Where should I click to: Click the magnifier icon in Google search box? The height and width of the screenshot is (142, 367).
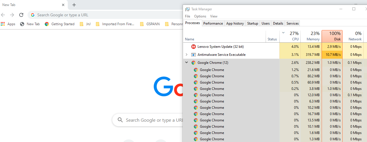120,120
